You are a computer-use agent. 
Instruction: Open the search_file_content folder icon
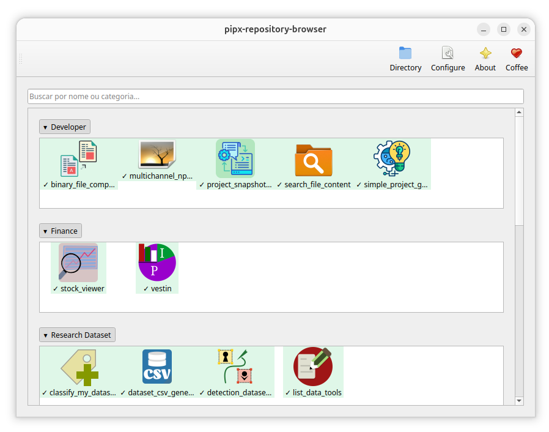(x=314, y=160)
